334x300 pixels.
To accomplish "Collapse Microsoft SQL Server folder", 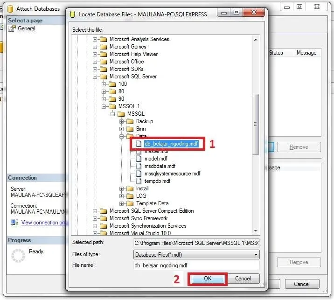I will point(95,77).
